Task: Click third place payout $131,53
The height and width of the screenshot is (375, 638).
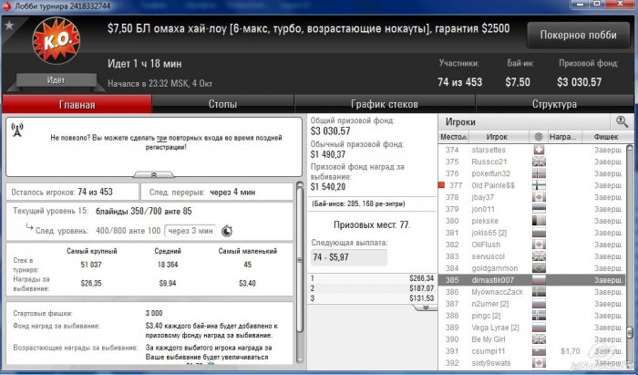Action: click(421, 298)
